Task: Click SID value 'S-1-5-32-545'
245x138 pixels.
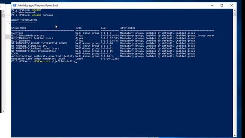Action: [x=110, y=41]
